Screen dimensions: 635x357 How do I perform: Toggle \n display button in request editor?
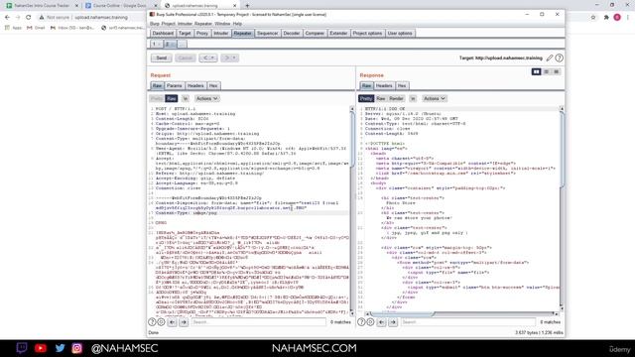coord(186,98)
